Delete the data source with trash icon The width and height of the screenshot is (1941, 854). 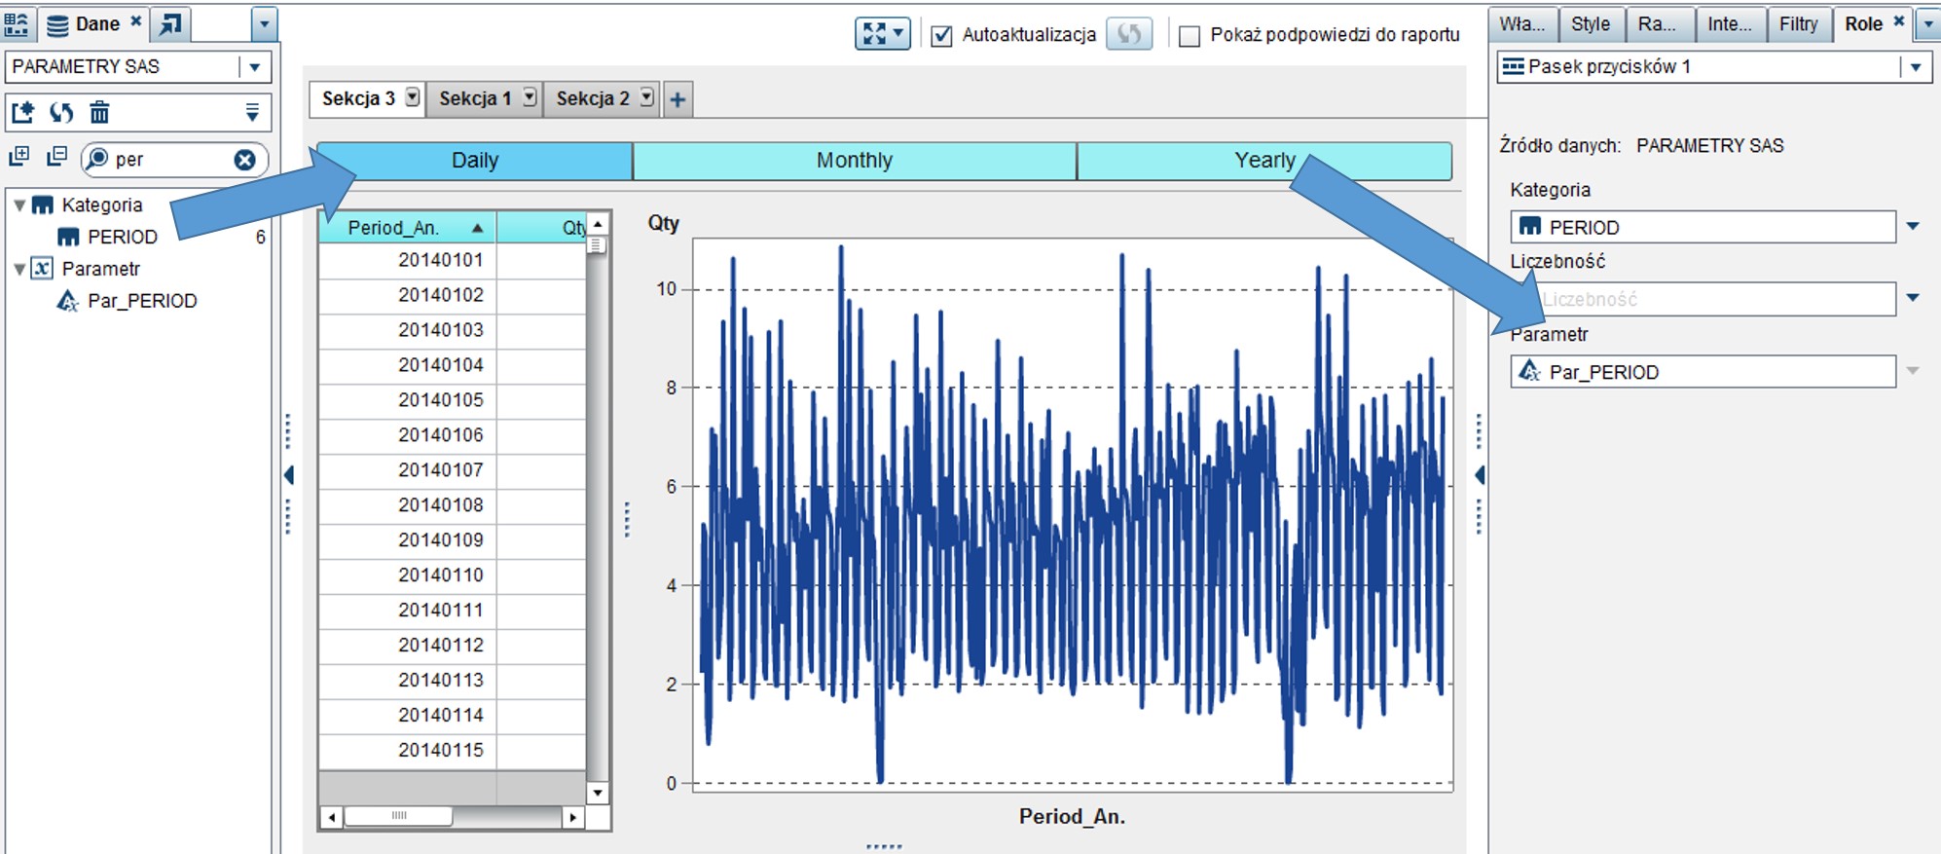click(x=99, y=112)
